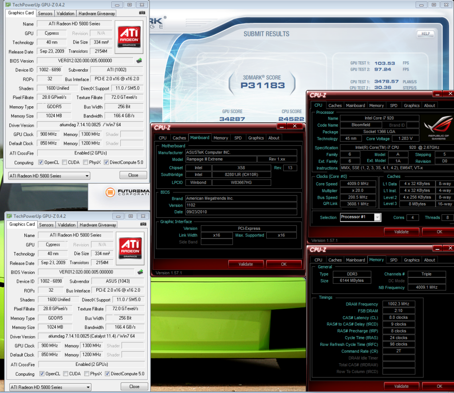454x393 pixels.
Task: Toggle PhysX checkbox in bottom GPU-Z window
Action: pos(87,374)
